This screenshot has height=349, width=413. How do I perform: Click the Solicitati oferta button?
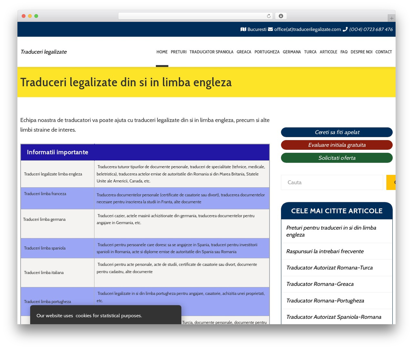point(337,158)
